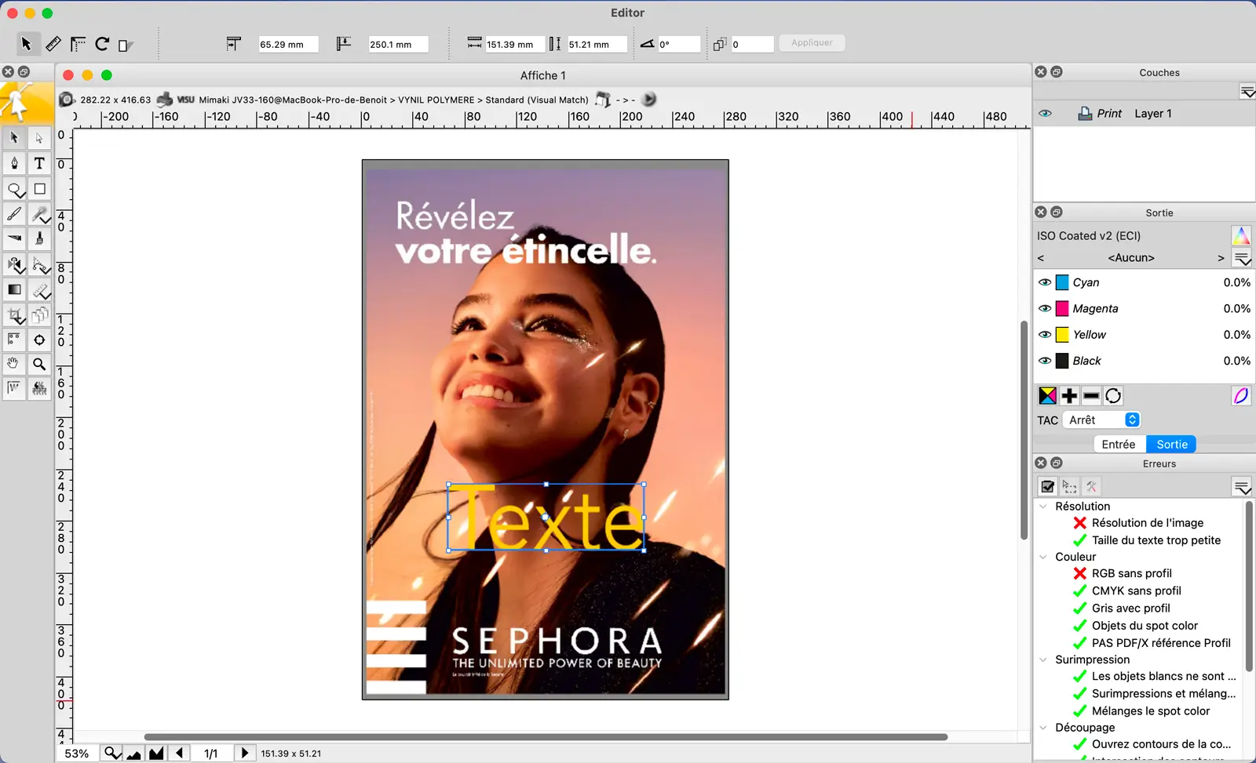
Task: Select the Pen tool in toolbox
Action: point(14,163)
